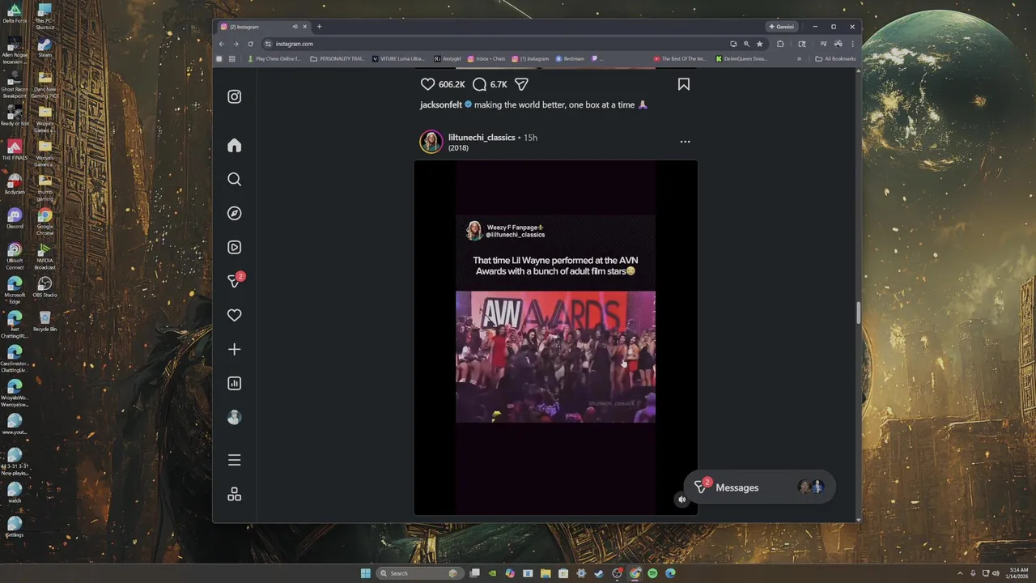This screenshot has width=1036, height=583.
Task: Select the NVIDIA Broadcast desktop shortcut
Action: 45,256
